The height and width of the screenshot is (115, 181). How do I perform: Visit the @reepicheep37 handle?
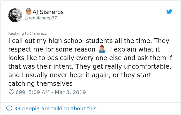coord(41,18)
